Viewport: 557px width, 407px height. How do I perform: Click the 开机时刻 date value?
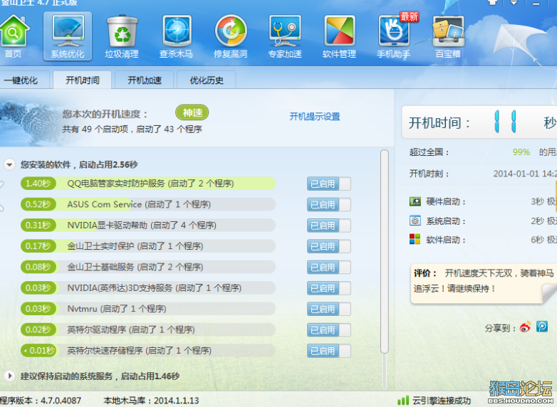click(525, 174)
